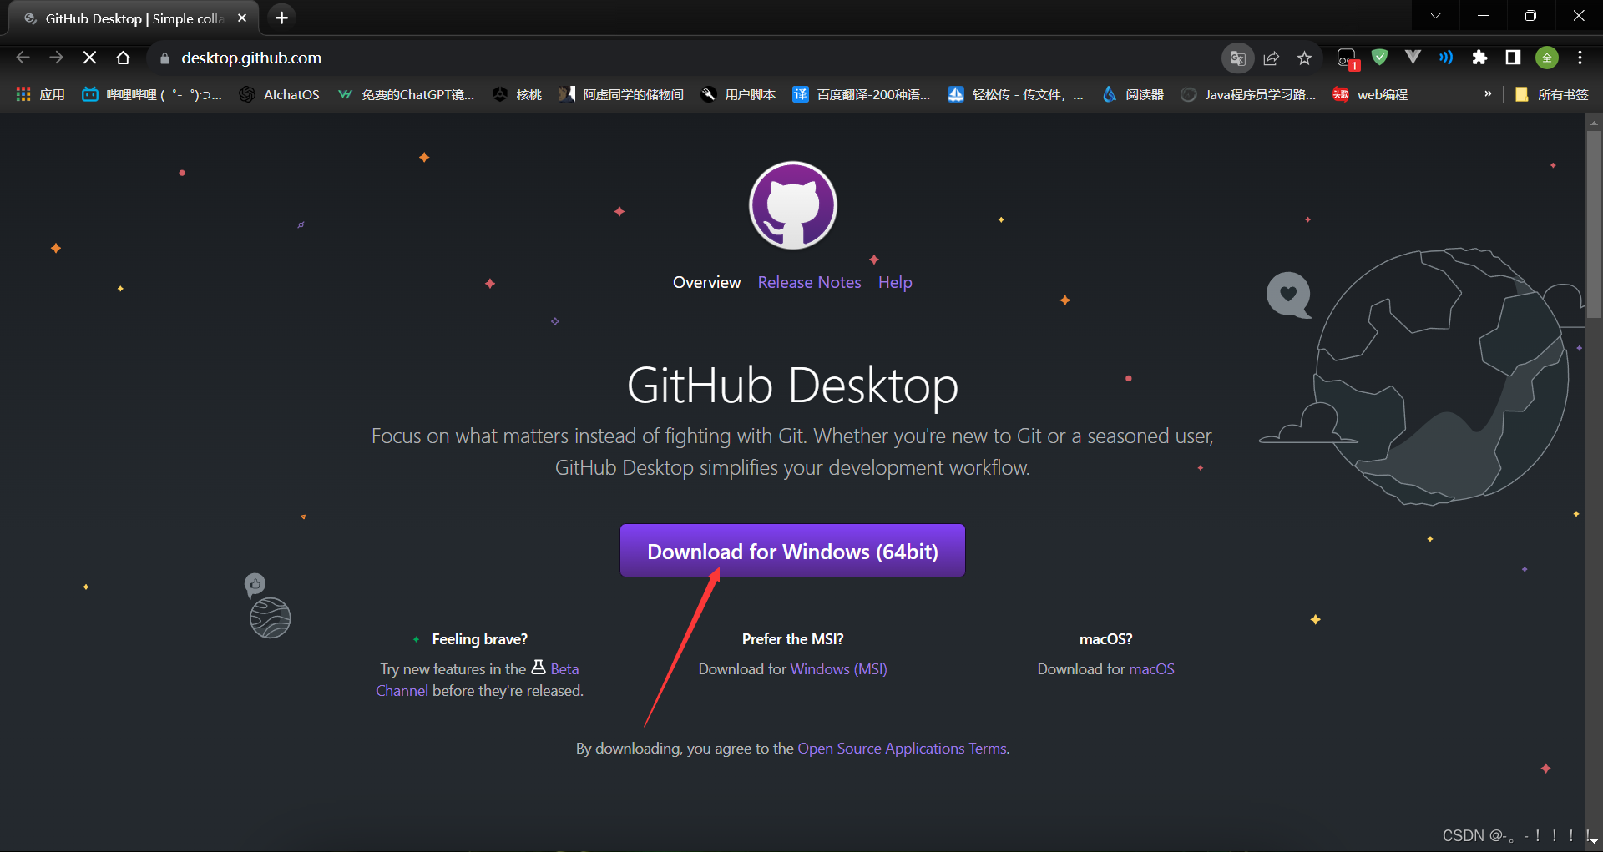This screenshot has height=852, width=1603.
Task: Follow the macOS download link
Action: (1151, 668)
